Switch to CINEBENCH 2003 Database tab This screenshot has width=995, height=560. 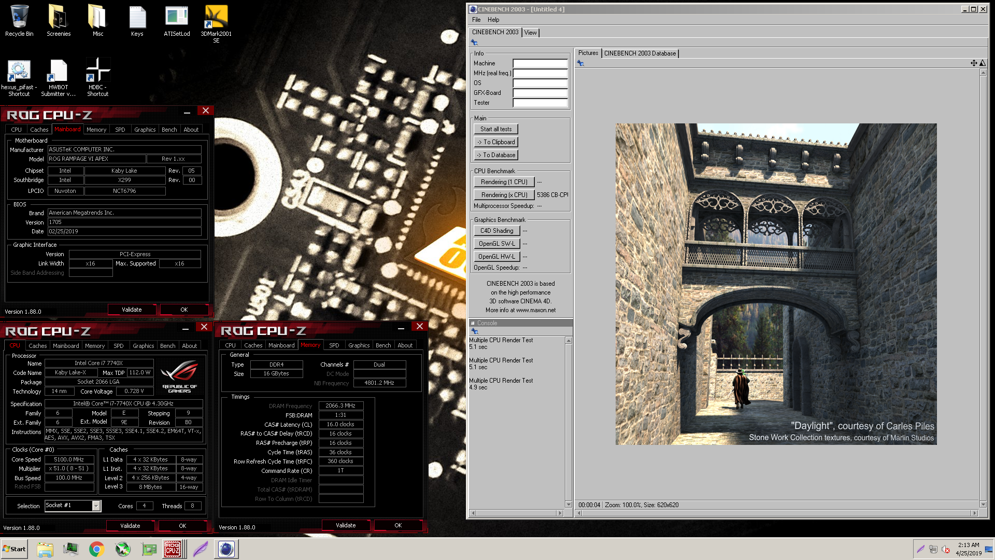pyautogui.click(x=640, y=53)
